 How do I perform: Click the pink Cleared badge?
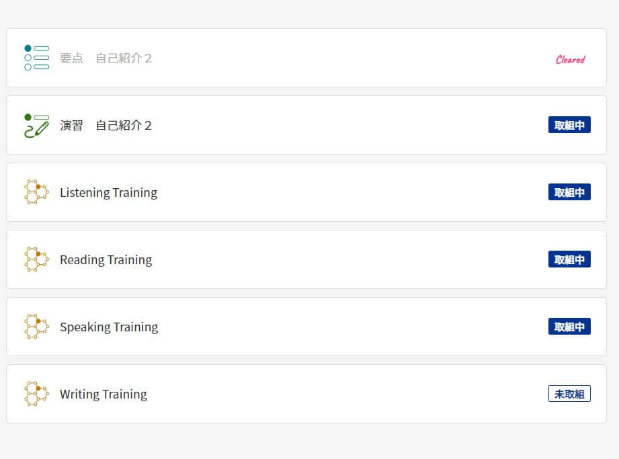tap(571, 60)
